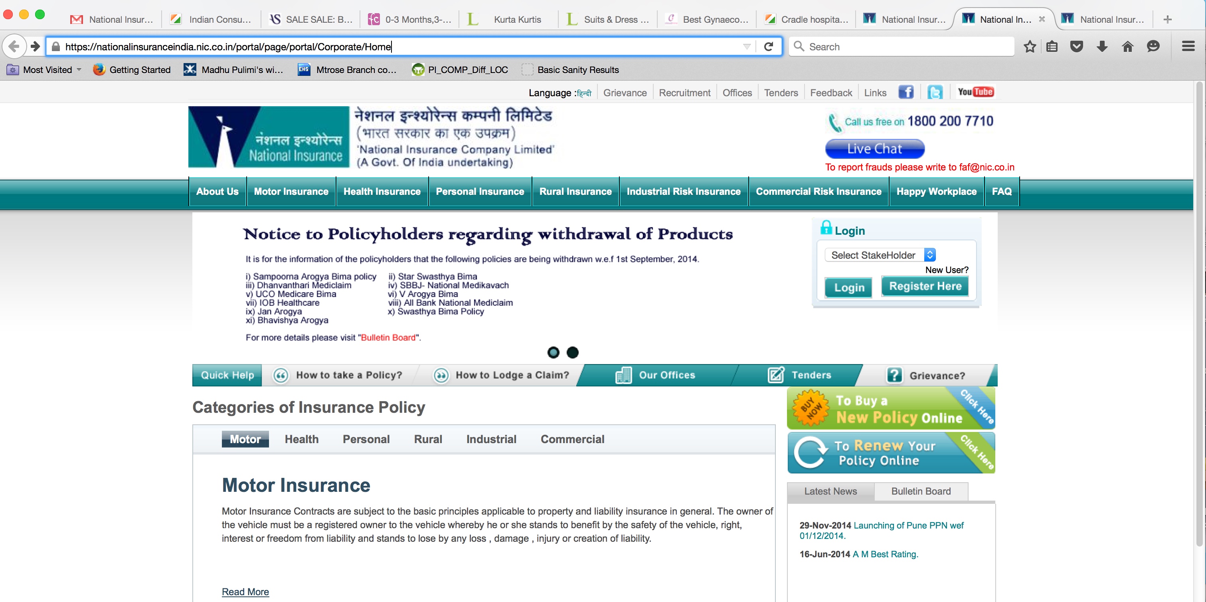Screen dimensions: 1206x602
Task: Switch language to Hindi
Action: click(584, 93)
